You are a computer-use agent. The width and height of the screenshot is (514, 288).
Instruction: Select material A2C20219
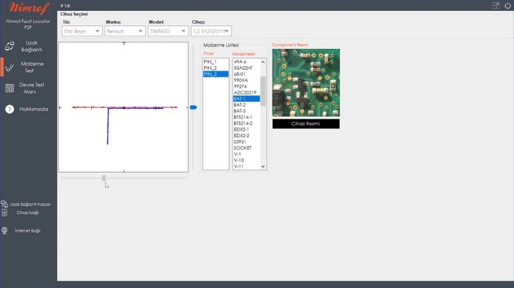click(246, 93)
